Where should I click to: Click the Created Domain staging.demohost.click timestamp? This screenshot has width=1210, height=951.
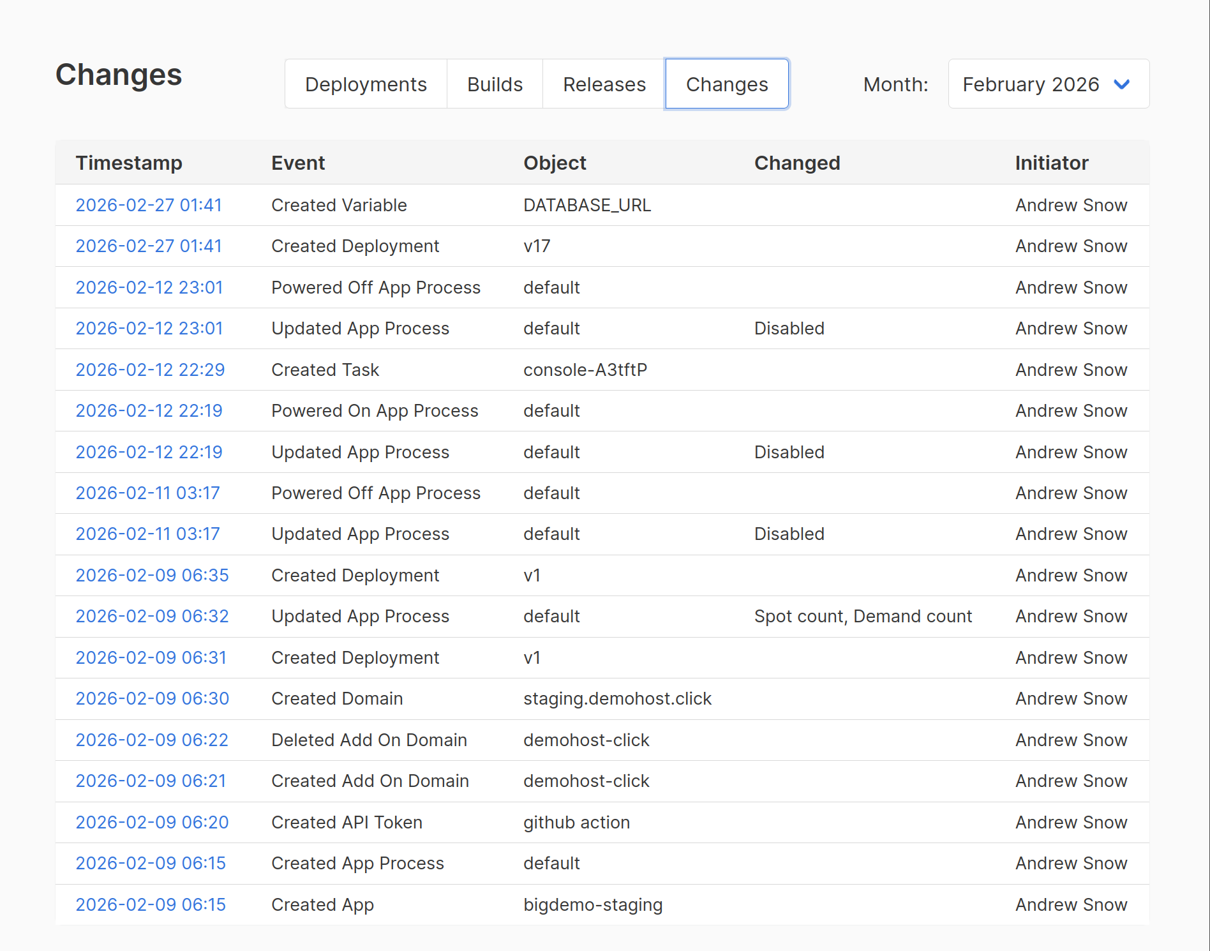tap(152, 698)
